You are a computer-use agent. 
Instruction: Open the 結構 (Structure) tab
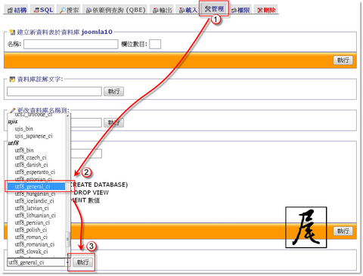17,10
